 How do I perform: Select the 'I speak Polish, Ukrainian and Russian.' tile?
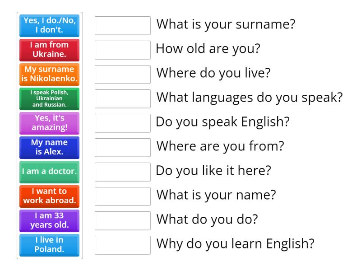(x=50, y=99)
